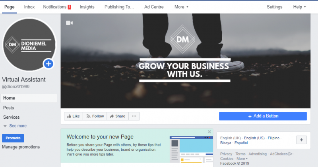Click the Follow feed button
Image resolution: width=318 pixels, height=167 pixels.
[x=95, y=116]
